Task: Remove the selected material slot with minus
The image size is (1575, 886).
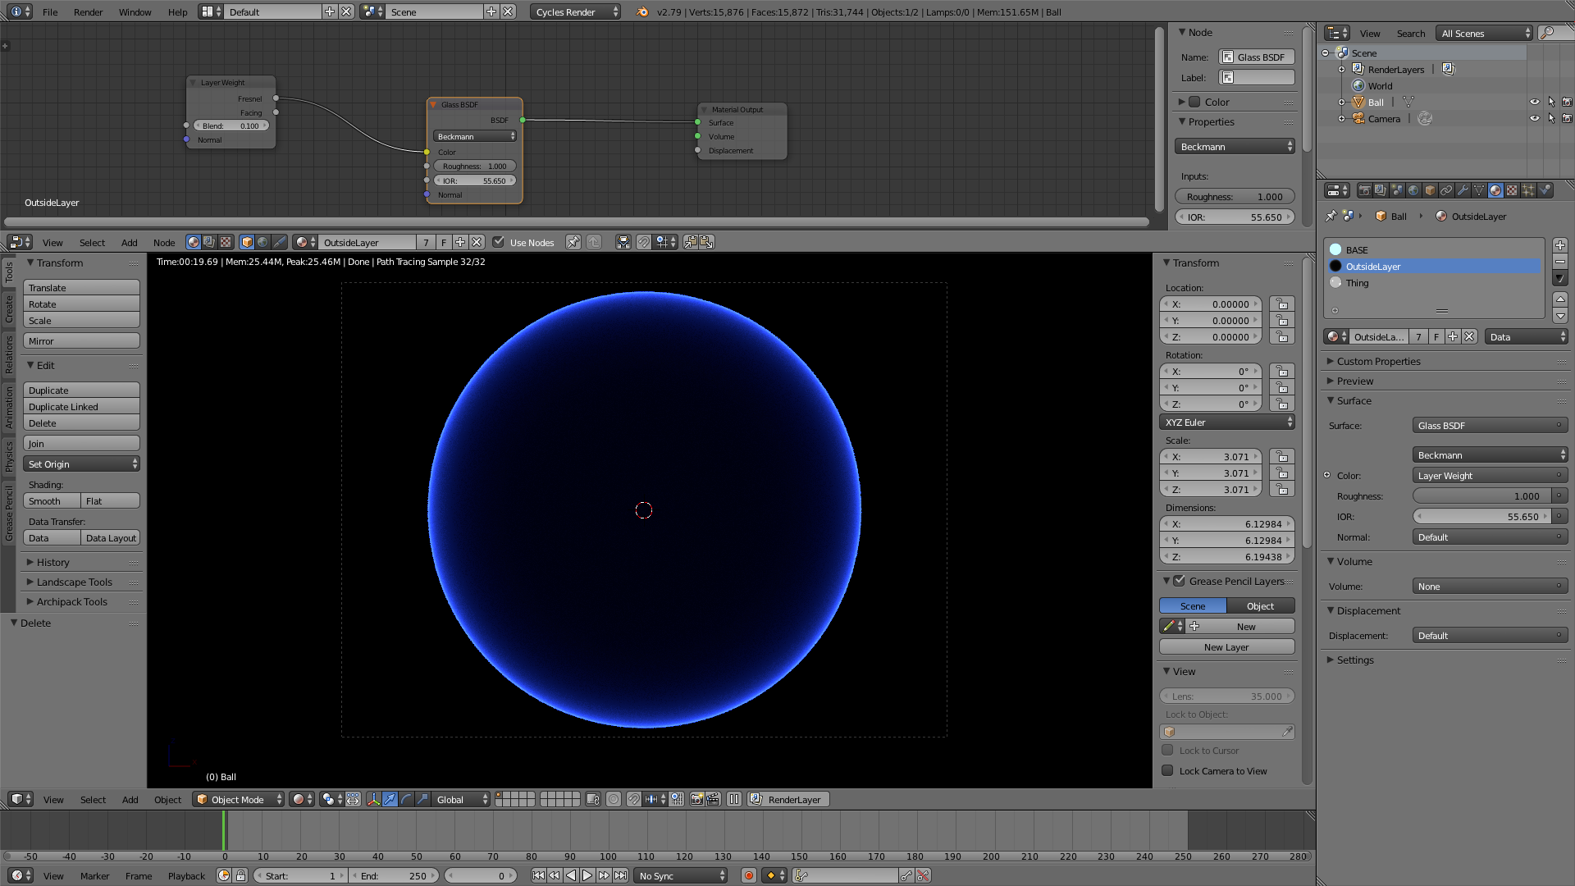Action: tap(1560, 262)
